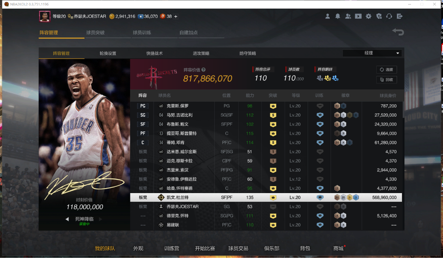Click the training icon in 凯文.杜兰特 row
Screen dimensions: 443x258
[x=320, y=198]
